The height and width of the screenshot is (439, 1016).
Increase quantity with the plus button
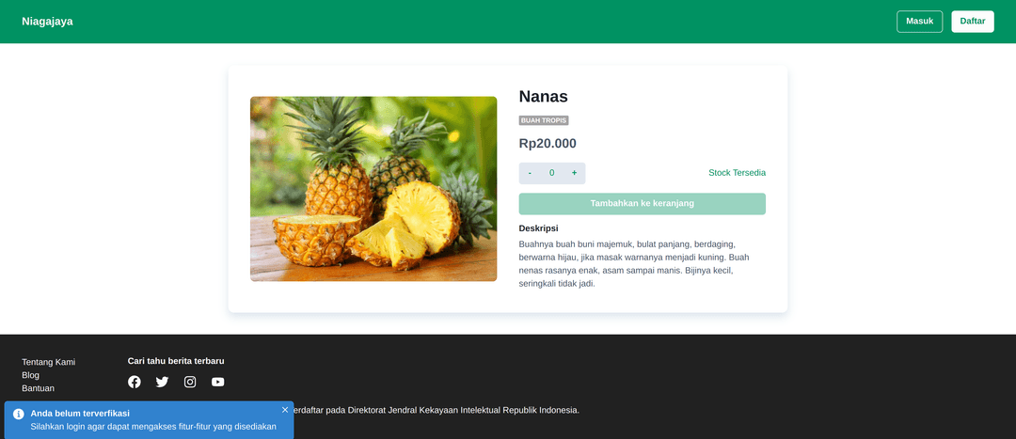(574, 173)
